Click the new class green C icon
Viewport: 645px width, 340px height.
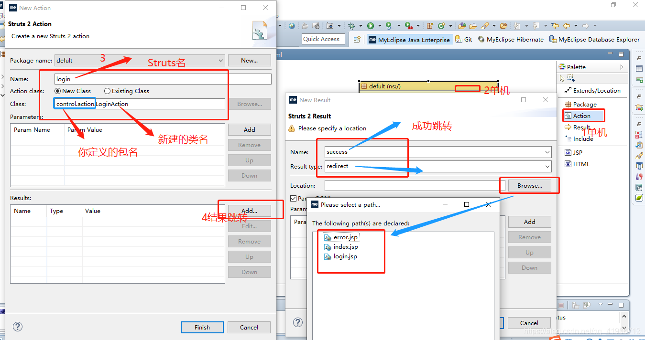pyautogui.click(x=441, y=26)
